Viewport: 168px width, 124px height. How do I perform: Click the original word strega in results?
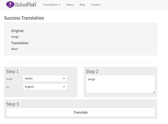click(15, 37)
